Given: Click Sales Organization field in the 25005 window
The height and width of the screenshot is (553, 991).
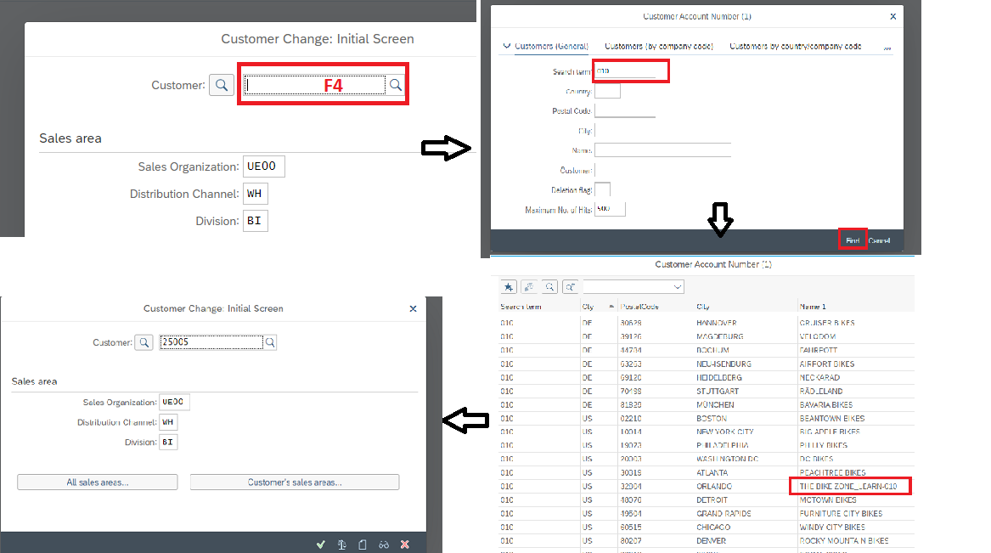Looking at the screenshot, I should tap(174, 402).
